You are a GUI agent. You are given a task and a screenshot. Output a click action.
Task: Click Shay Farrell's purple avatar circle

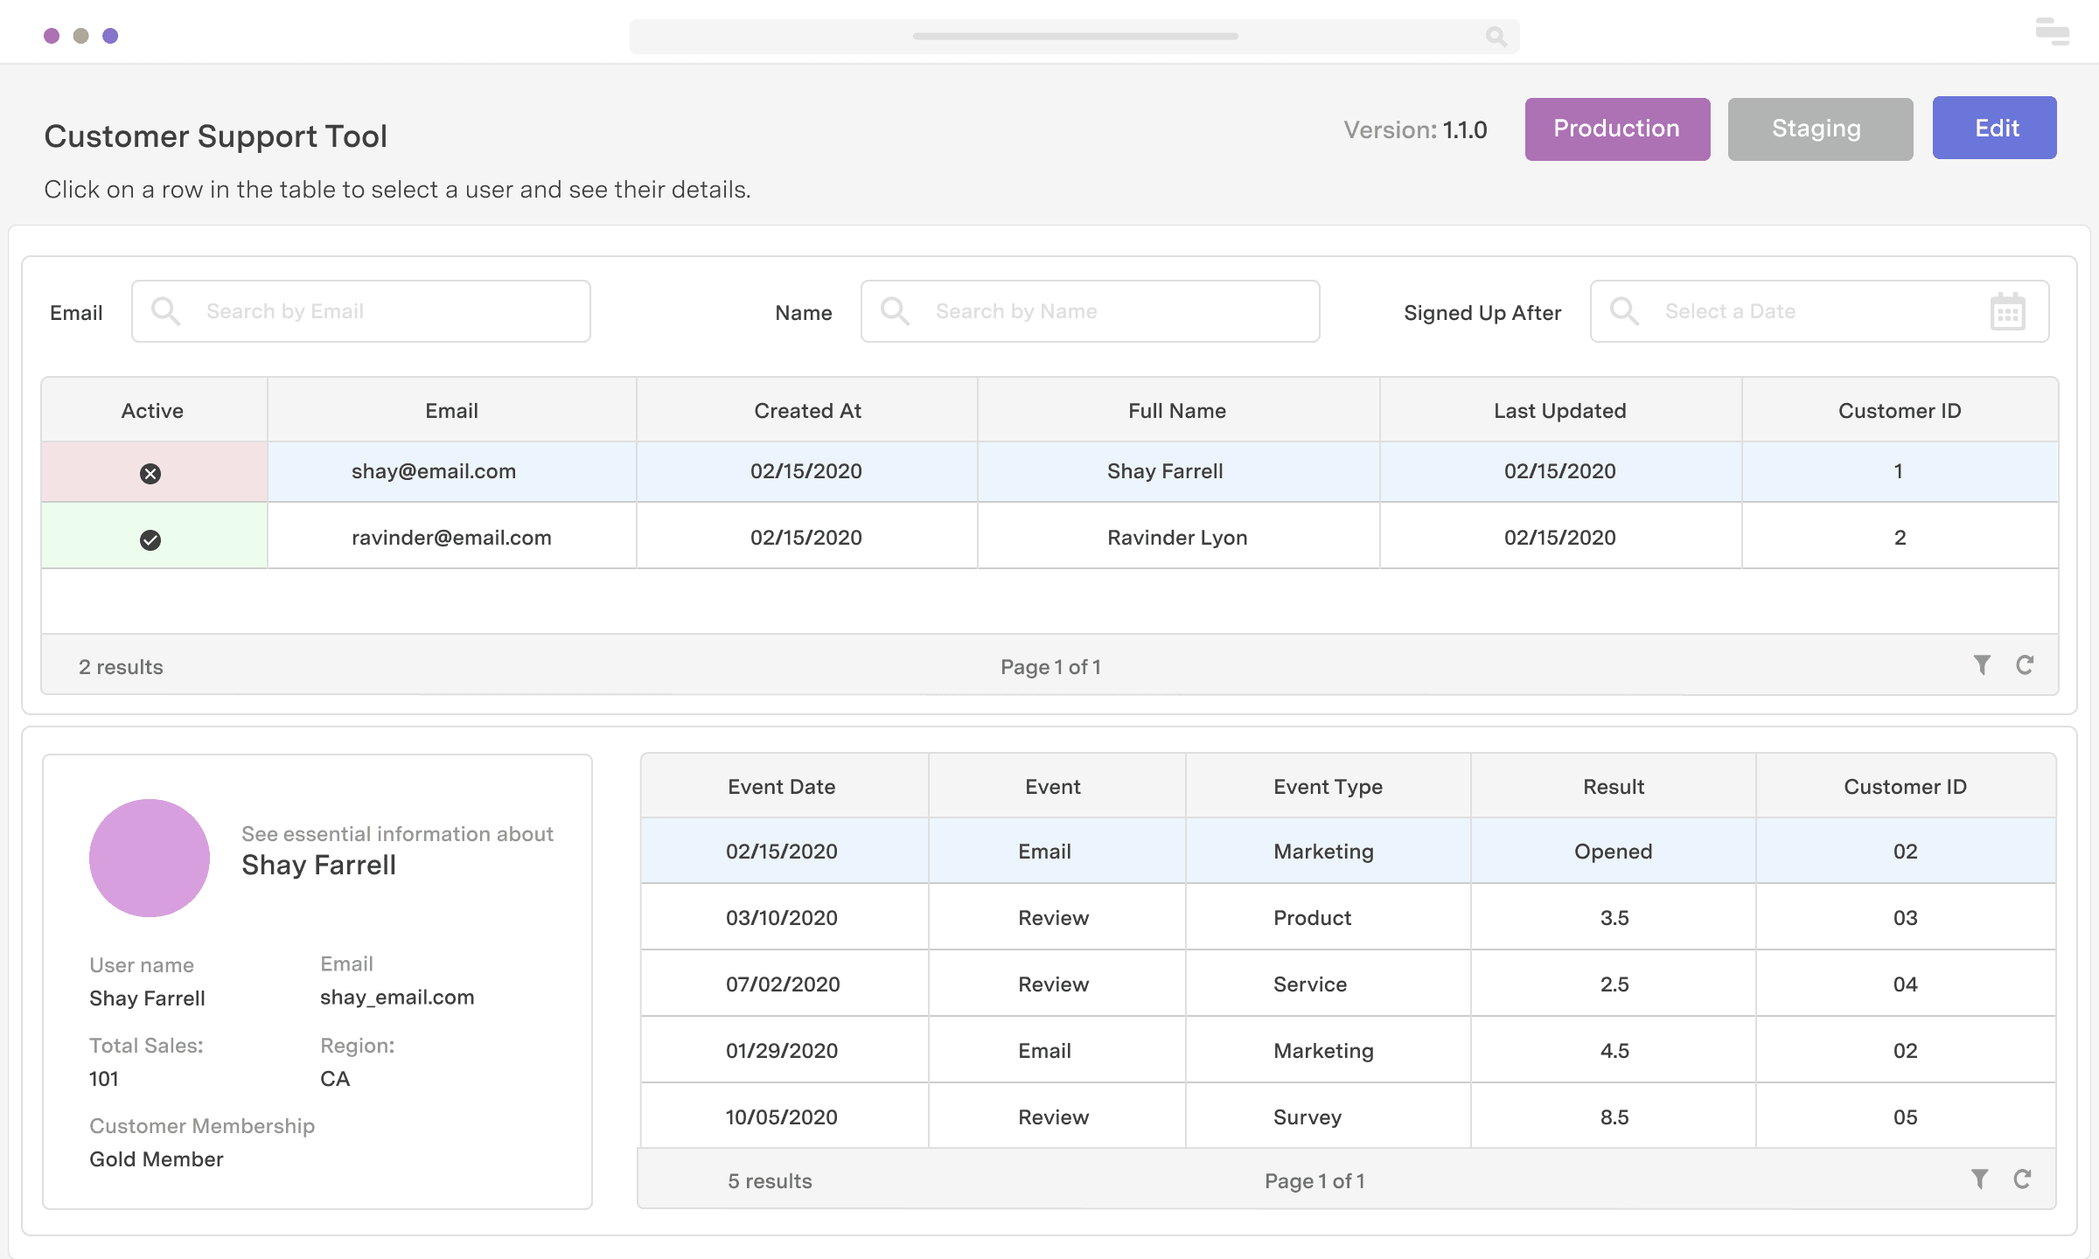(x=149, y=859)
